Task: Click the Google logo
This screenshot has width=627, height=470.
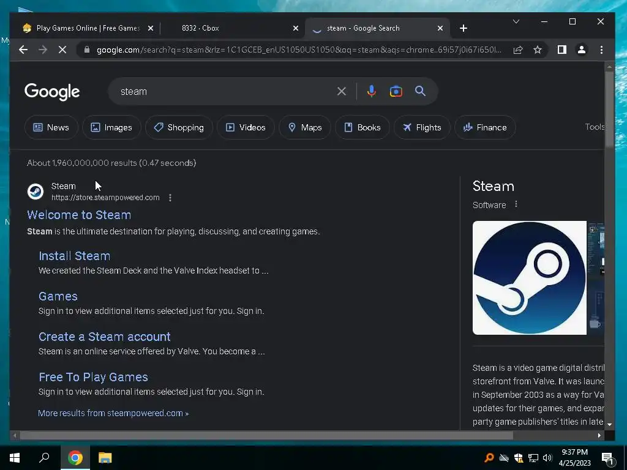Action: pos(52,92)
